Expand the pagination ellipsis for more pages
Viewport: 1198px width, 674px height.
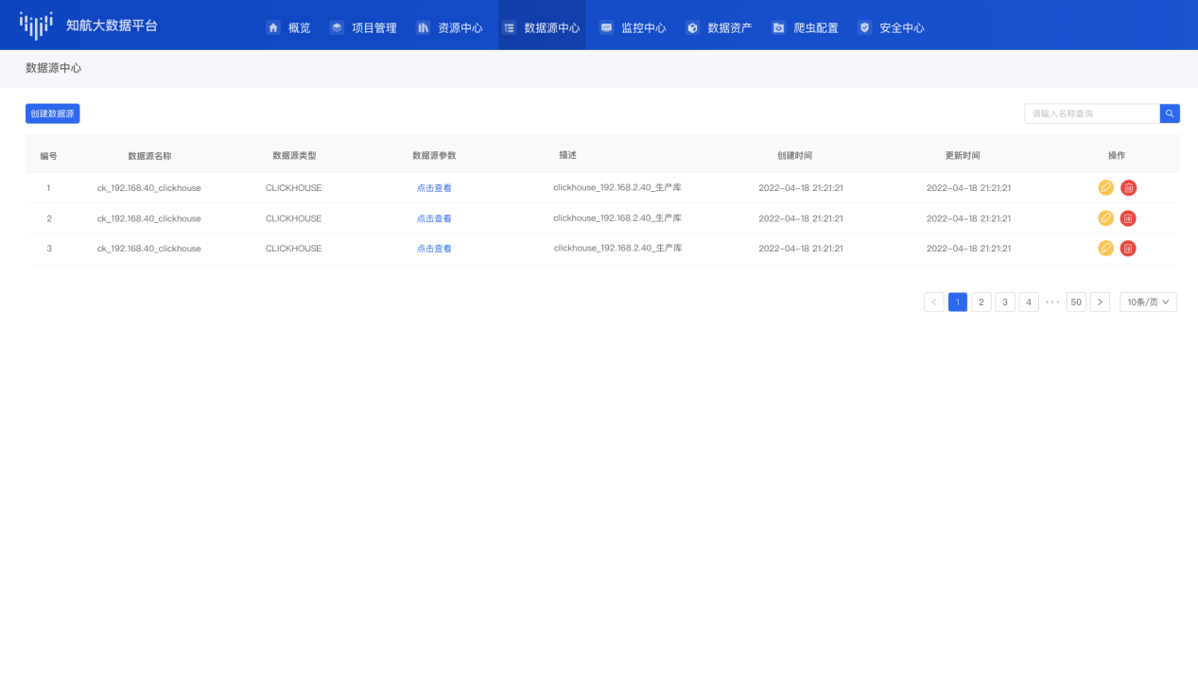tap(1052, 302)
